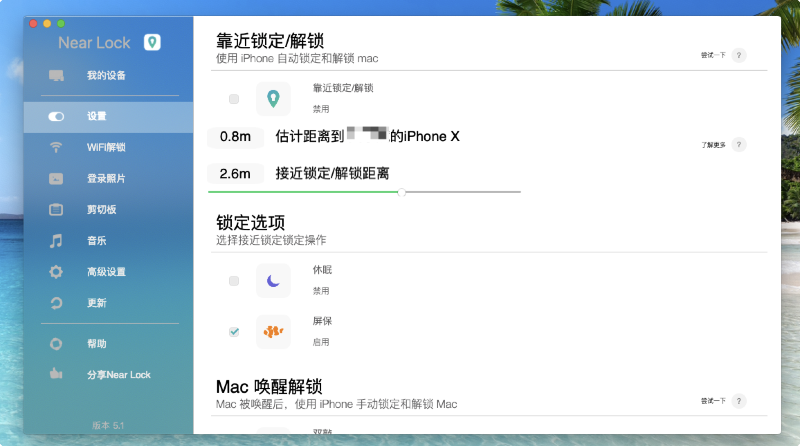Viewport: 800px width, 446px height.
Task: Open 高级设置 gear icon
Action: click(x=56, y=272)
